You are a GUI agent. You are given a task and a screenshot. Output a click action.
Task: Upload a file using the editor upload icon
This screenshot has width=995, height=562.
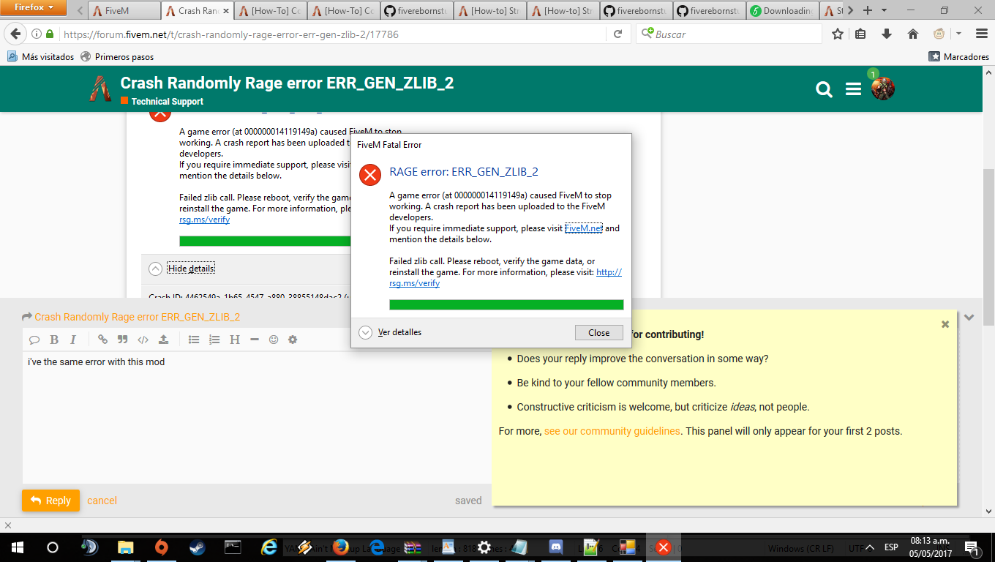(x=163, y=340)
